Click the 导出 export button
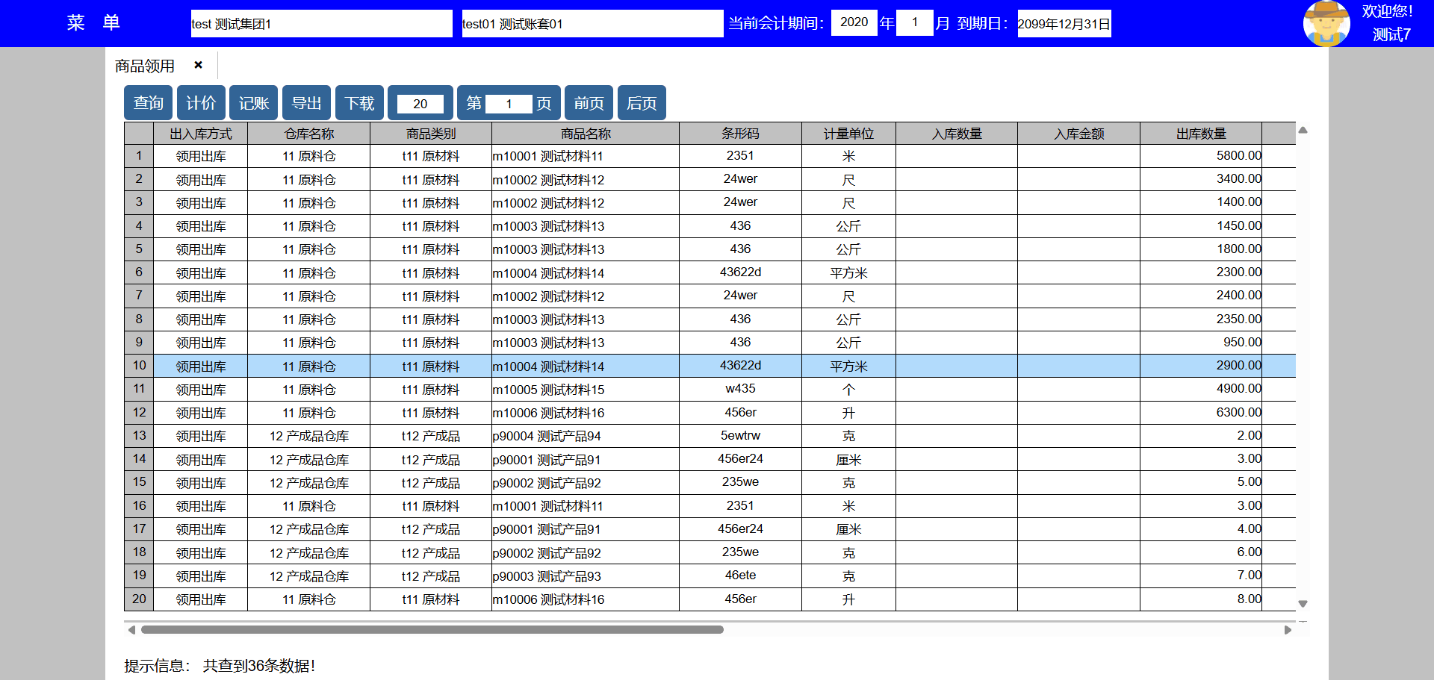This screenshot has height=680, width=1434. click(306, 103)
